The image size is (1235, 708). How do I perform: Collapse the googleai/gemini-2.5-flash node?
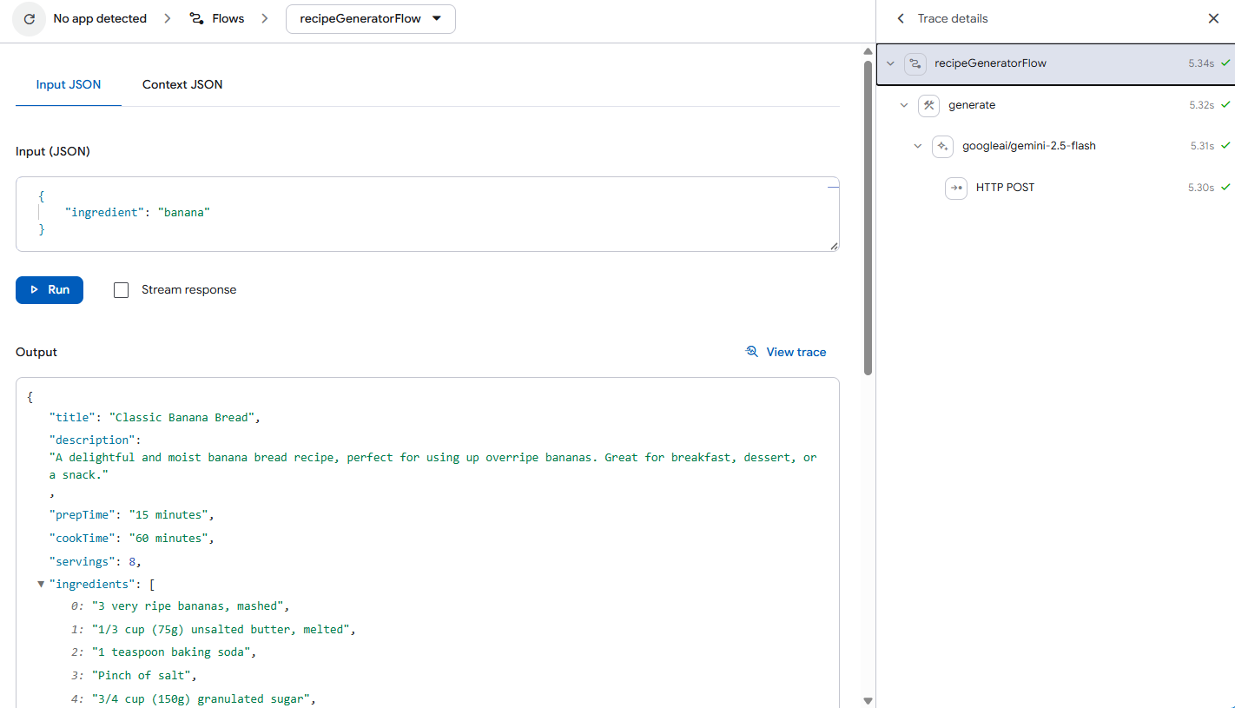[x=918, y=146]
